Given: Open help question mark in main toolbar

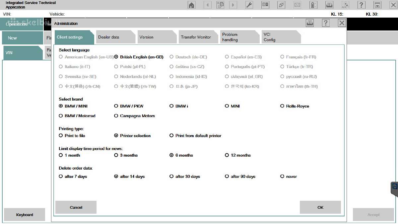Looking at the screenshot, I should [x=362, y=5].
